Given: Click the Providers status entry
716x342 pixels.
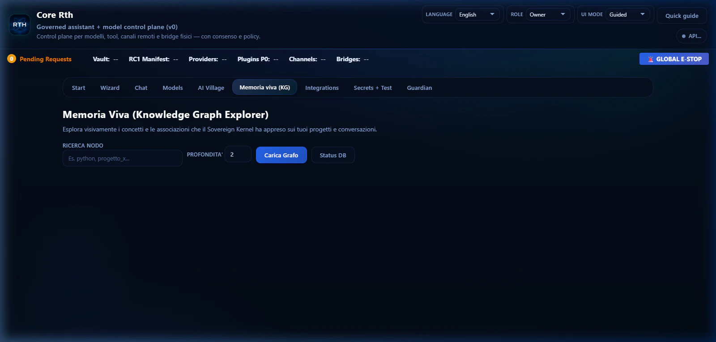Looking at the screenshot, I should coord(208,59).
